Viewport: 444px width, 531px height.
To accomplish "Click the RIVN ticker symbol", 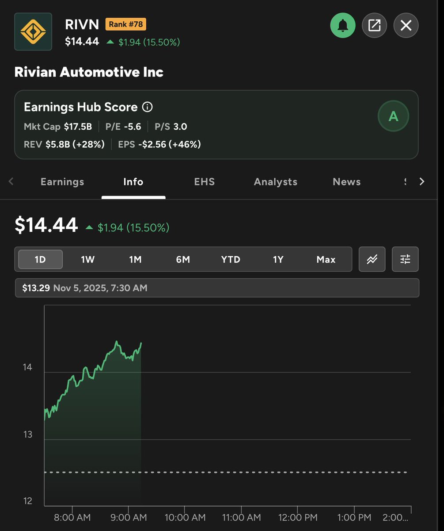I will coord(82,24).
